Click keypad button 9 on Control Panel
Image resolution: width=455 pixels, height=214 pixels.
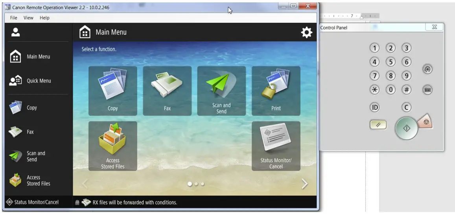(x=407, y=76)
